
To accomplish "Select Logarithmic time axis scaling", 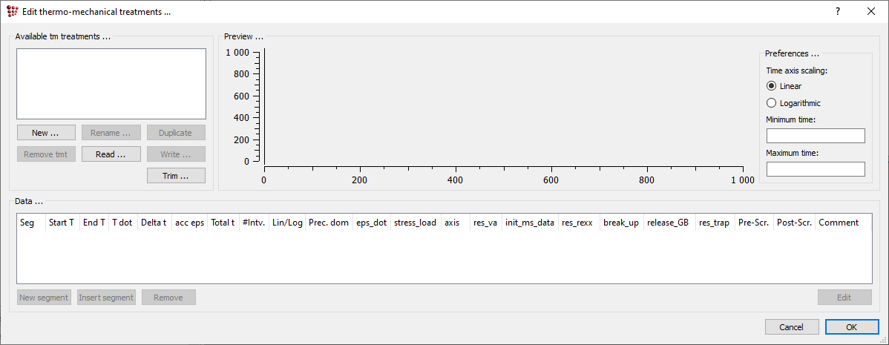I will (x=772, y=103).
